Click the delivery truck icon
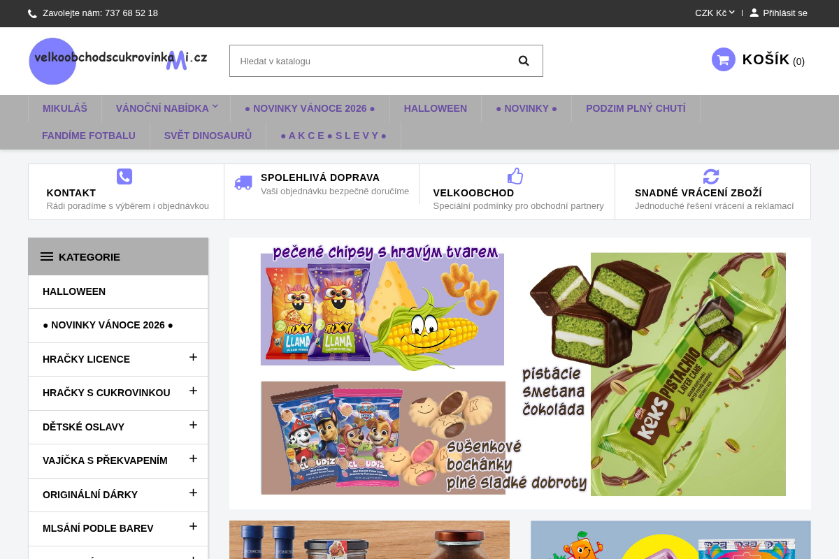 pos(243,183)
